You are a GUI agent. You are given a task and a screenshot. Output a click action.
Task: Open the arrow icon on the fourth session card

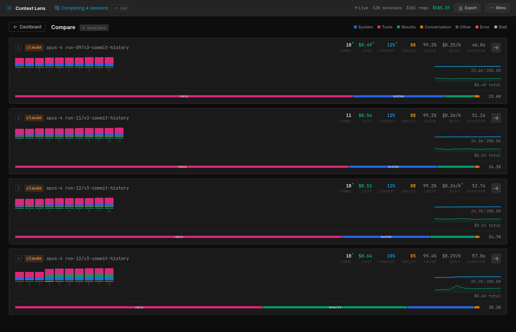(x=496, y=258)
